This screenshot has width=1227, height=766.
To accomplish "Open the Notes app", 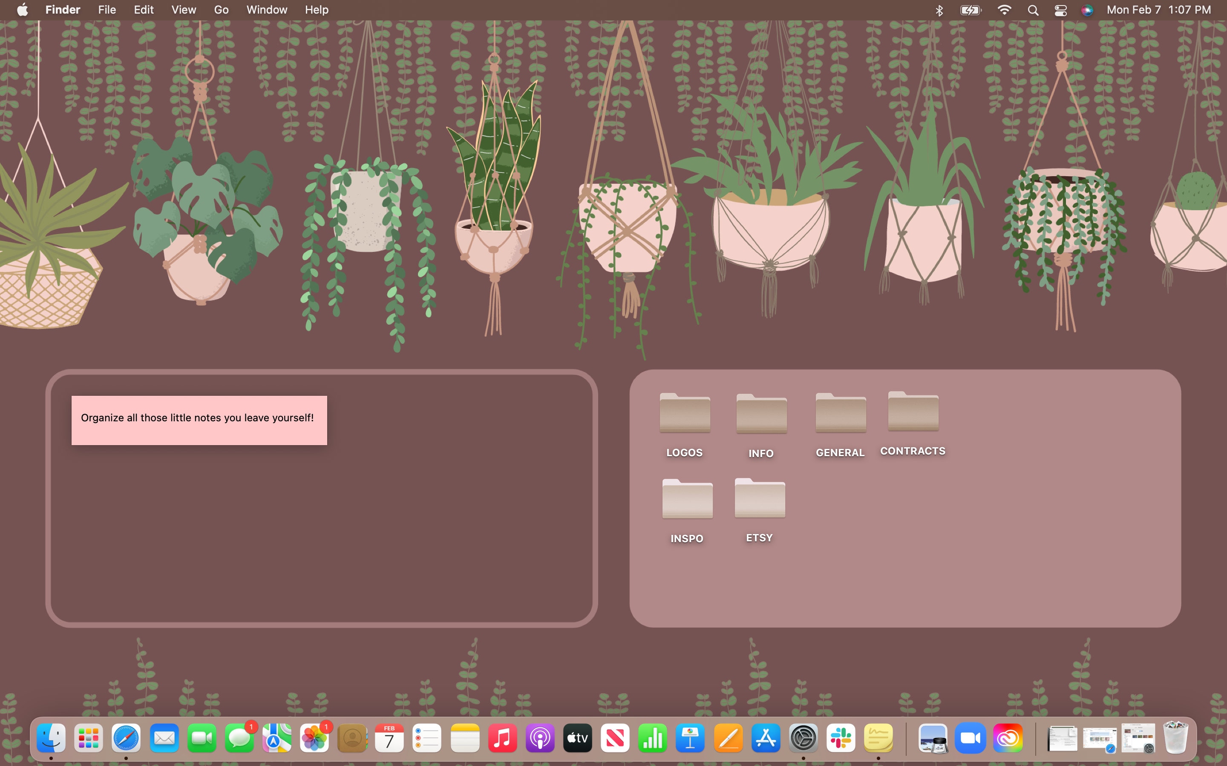I will pos(464,738).
